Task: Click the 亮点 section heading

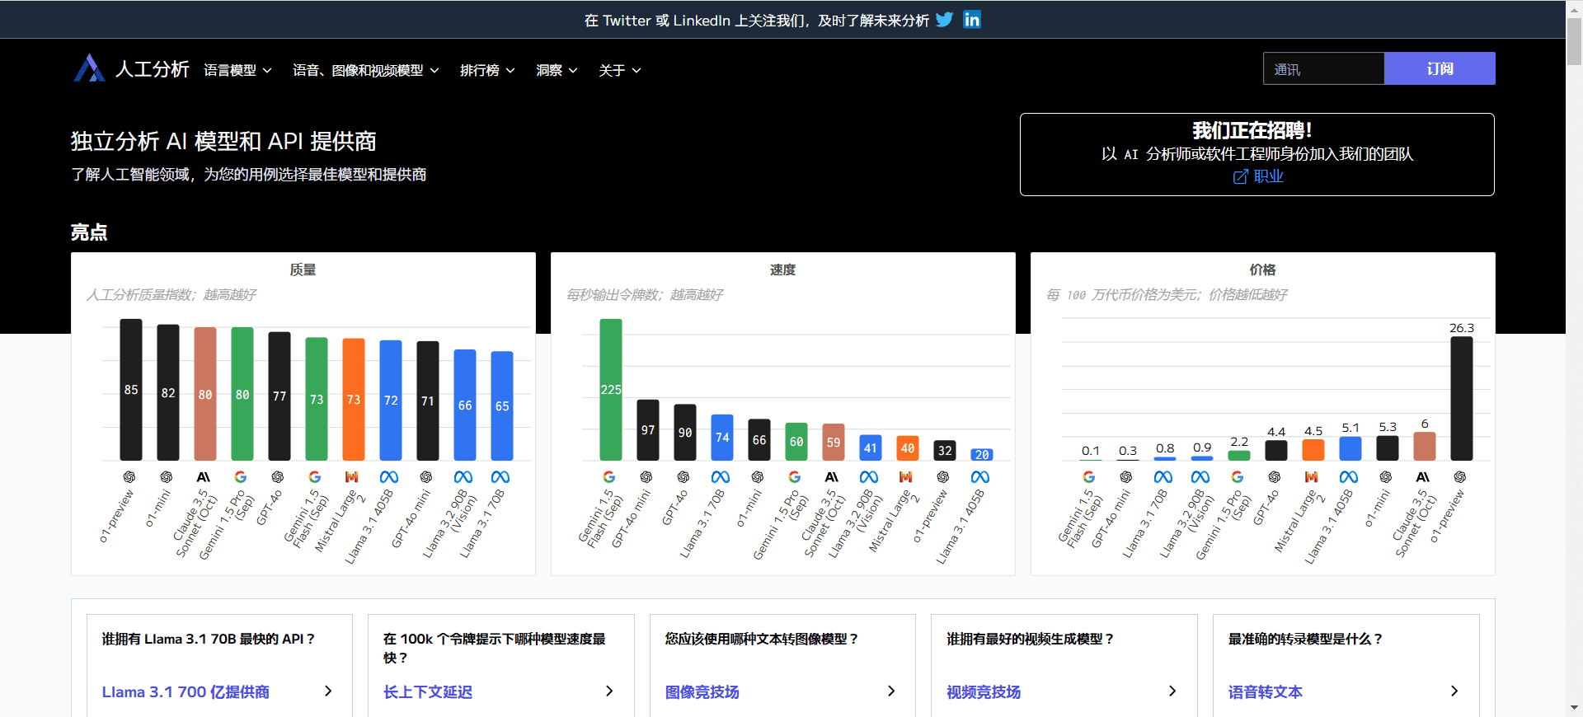Action: tap(89, 232)
